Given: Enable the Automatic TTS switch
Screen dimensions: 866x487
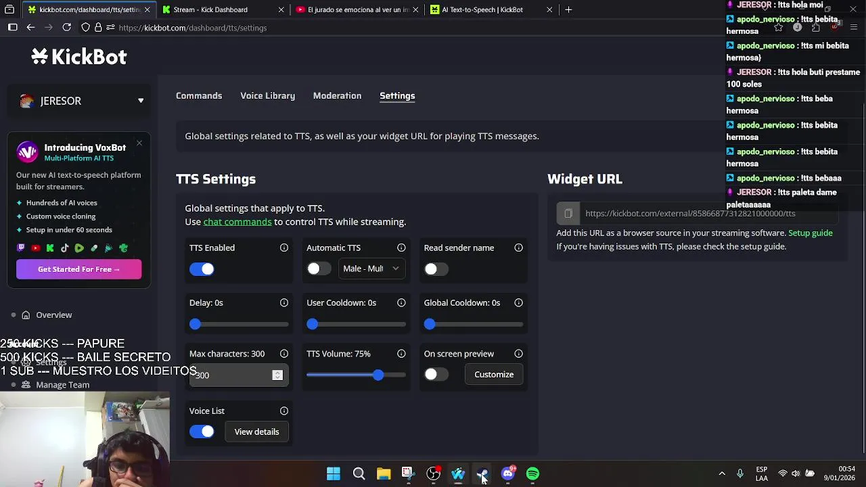Looking at the screenshot, I should 319,269.
